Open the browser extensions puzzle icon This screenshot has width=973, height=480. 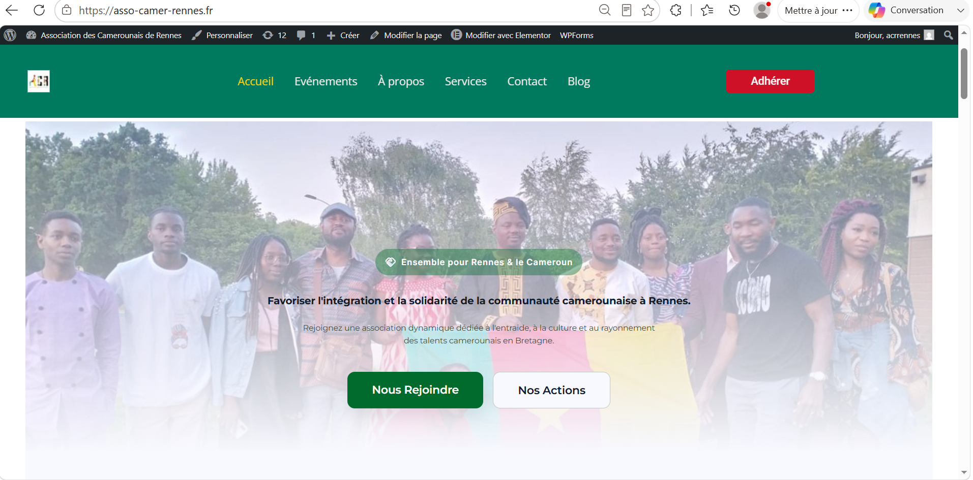pos(675,10)
